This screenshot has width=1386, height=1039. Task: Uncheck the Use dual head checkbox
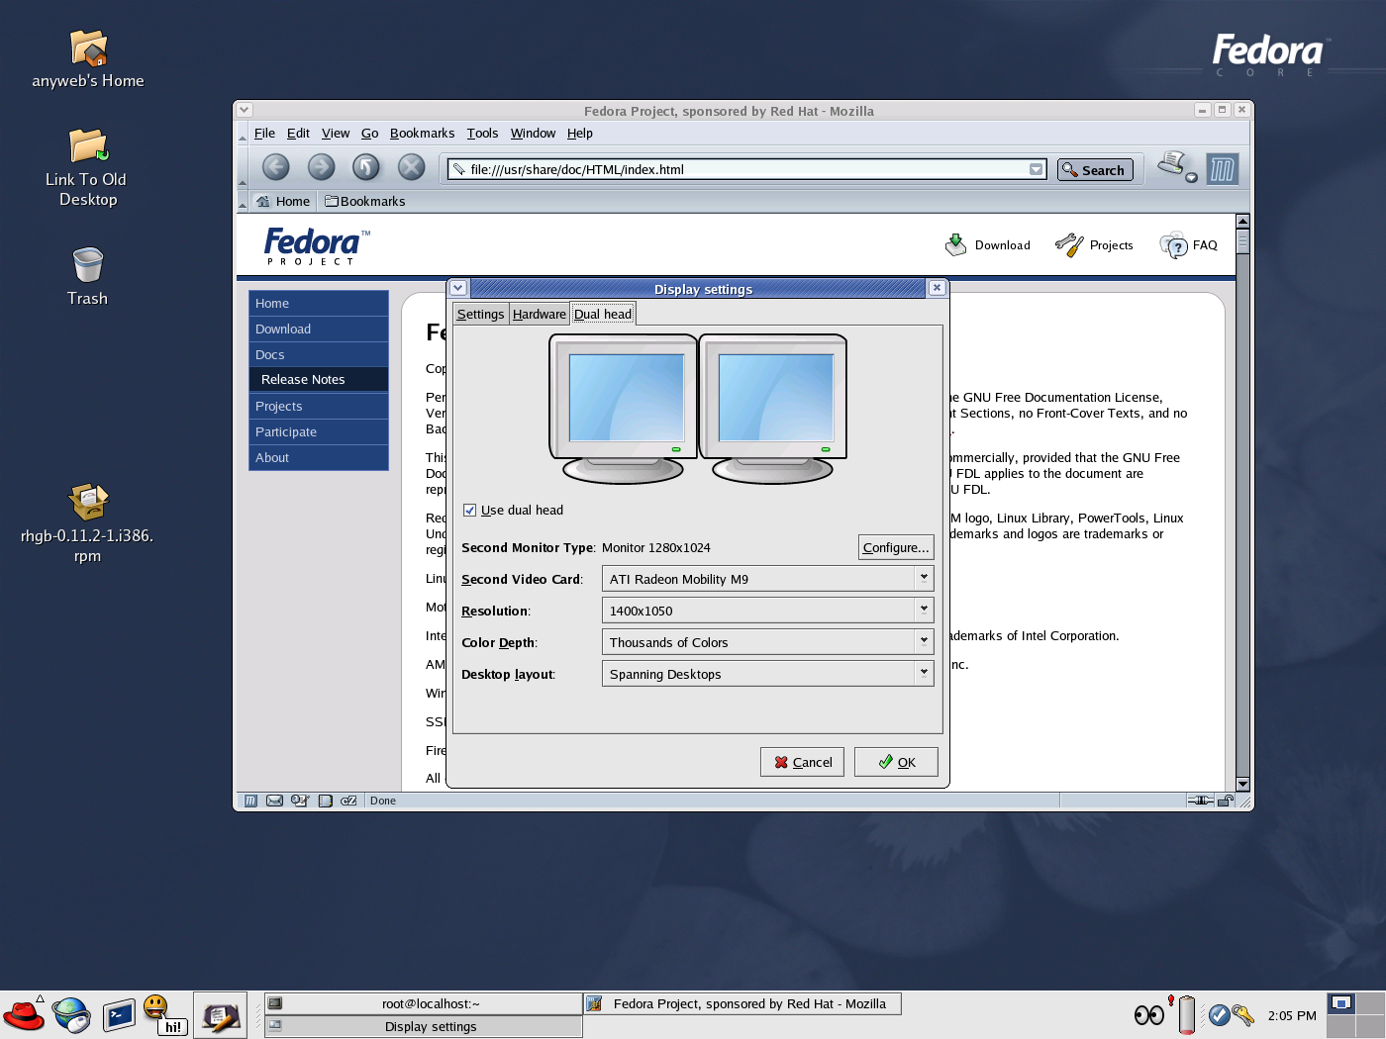point(470,511)
